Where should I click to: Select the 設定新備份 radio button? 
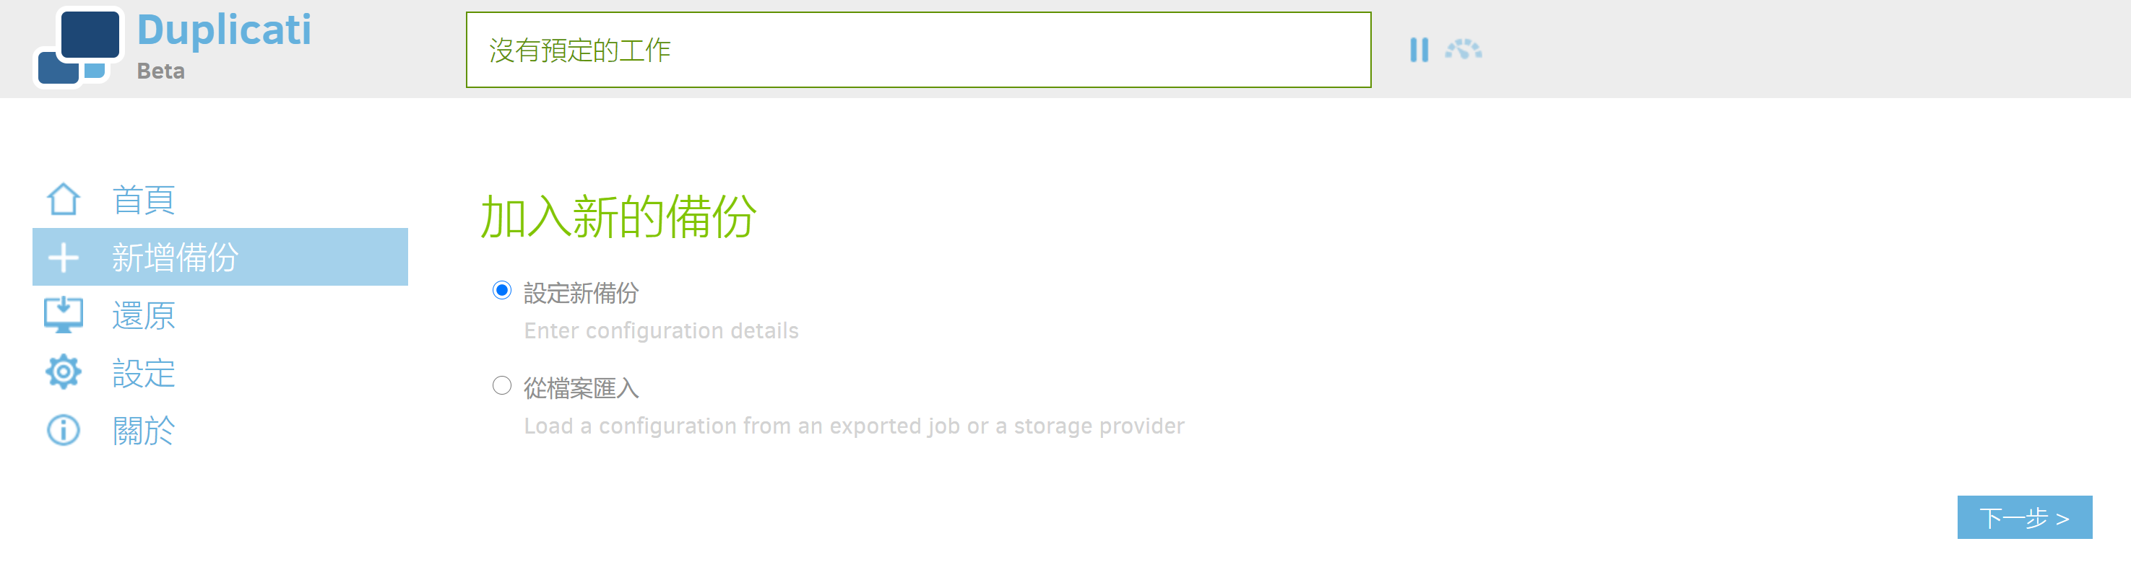[x=501, y=290]
